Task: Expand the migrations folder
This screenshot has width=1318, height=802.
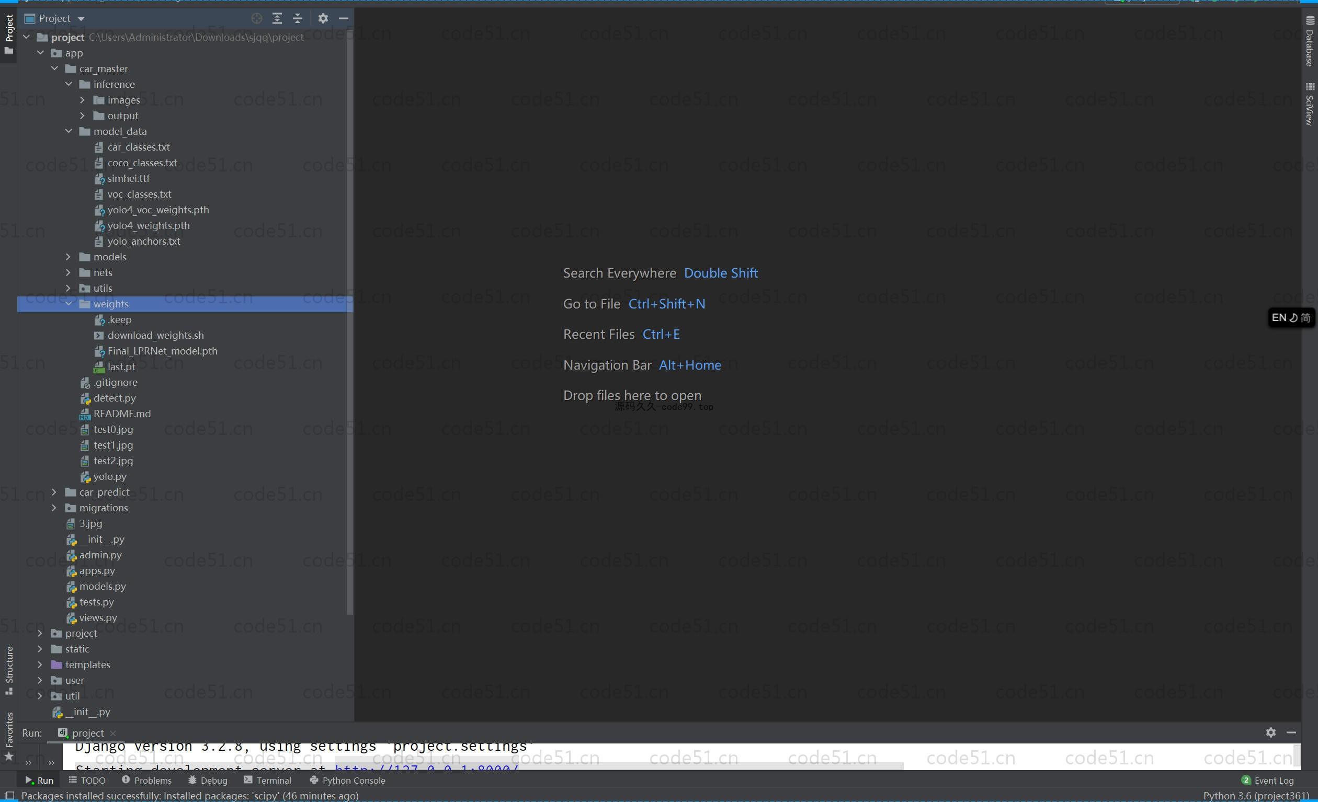Action: click(54, 508)
